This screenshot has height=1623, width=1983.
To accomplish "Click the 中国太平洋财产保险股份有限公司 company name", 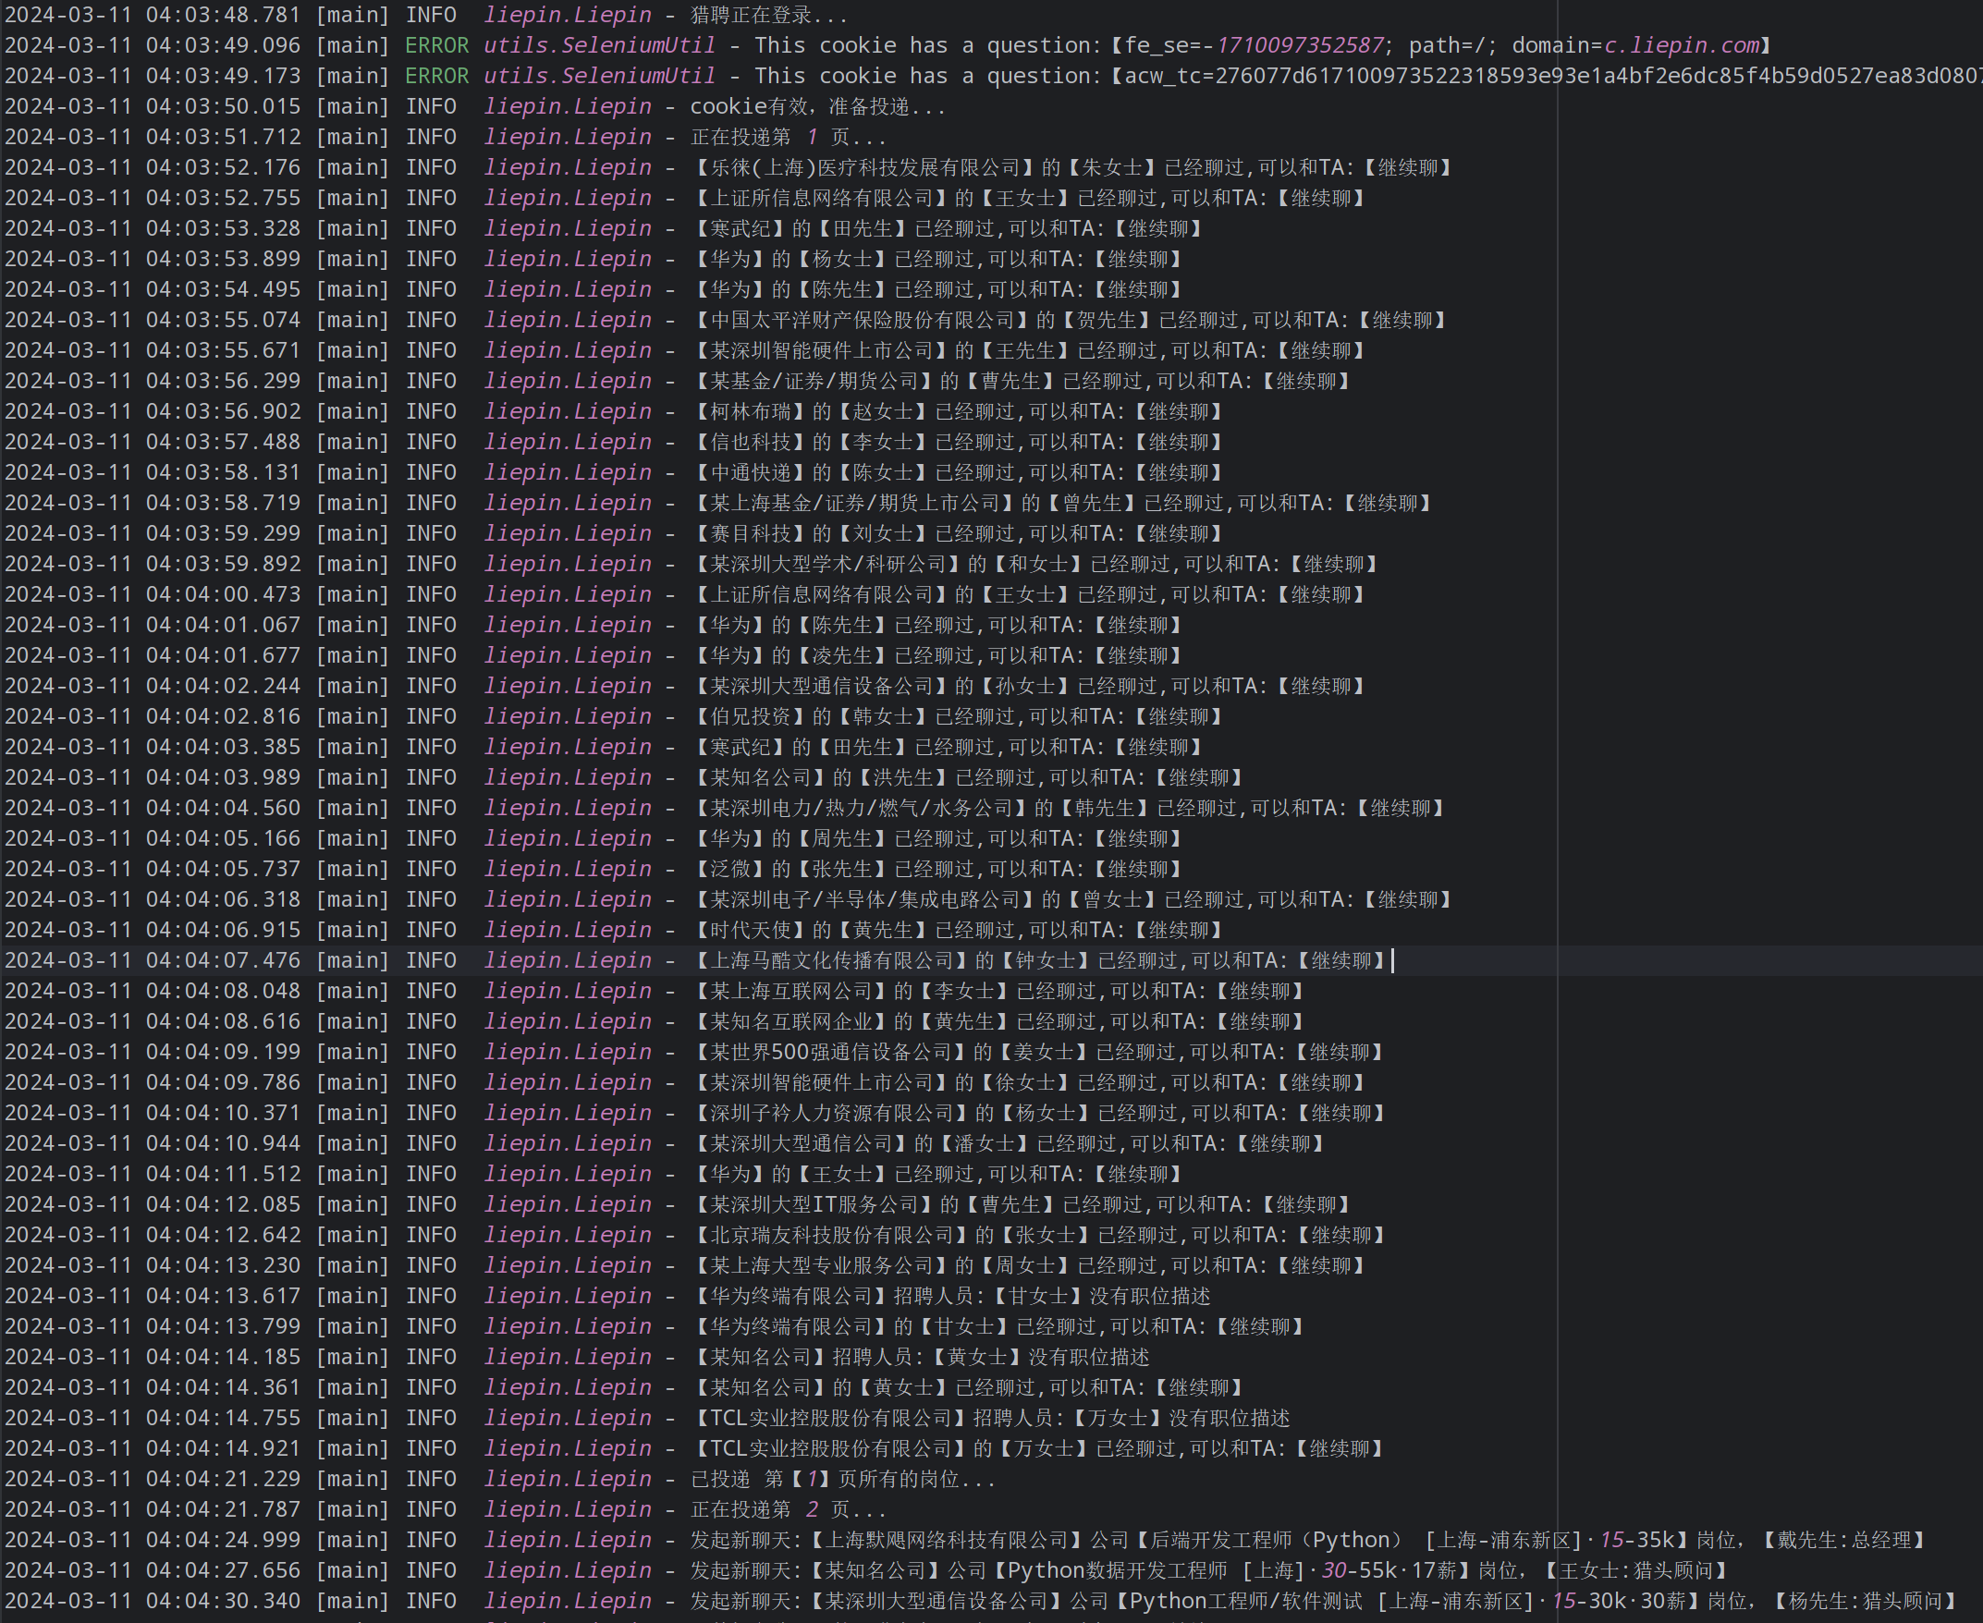I will click(862, 320).
